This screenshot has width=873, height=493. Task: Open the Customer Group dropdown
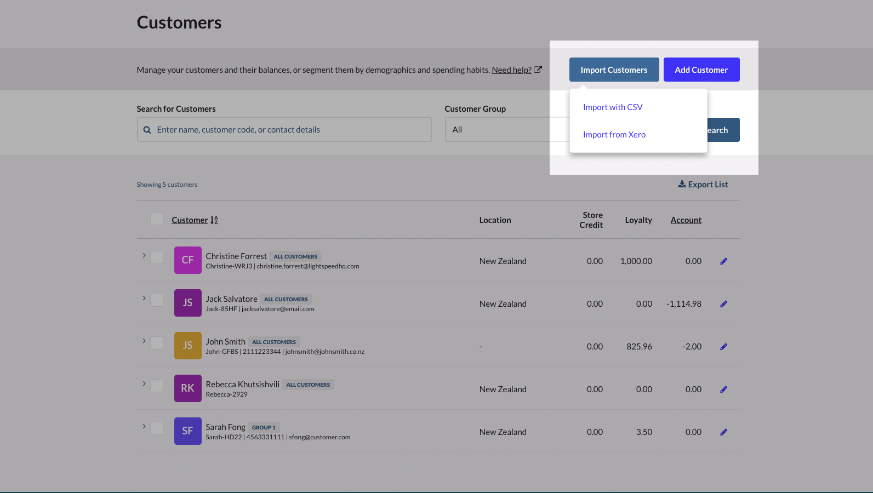tap(504, 130)
